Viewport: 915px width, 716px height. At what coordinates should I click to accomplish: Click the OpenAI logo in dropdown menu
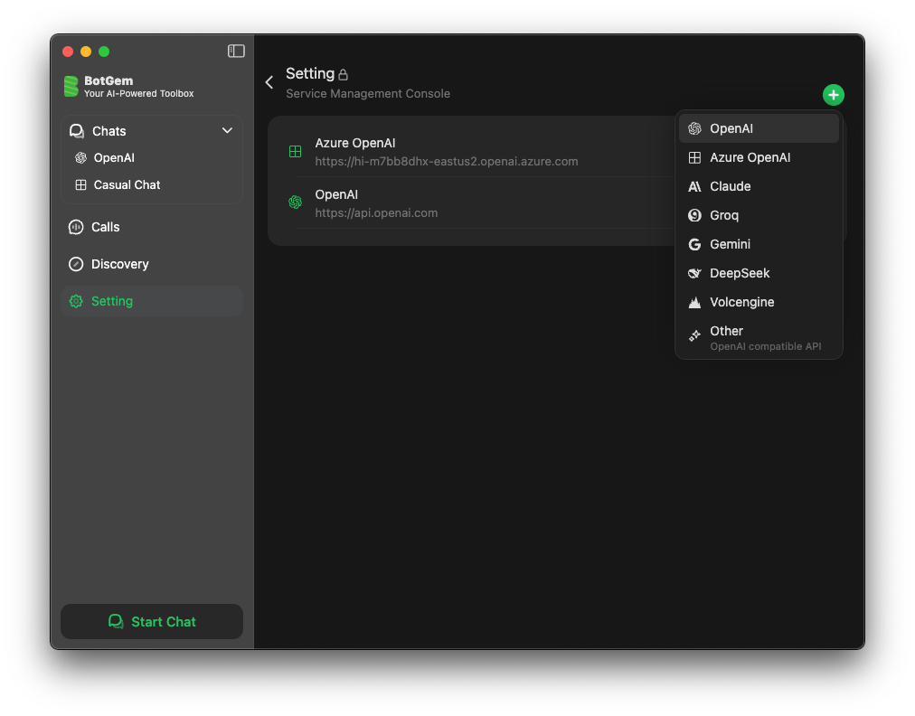pyautogui.click(x=694, y=128)
